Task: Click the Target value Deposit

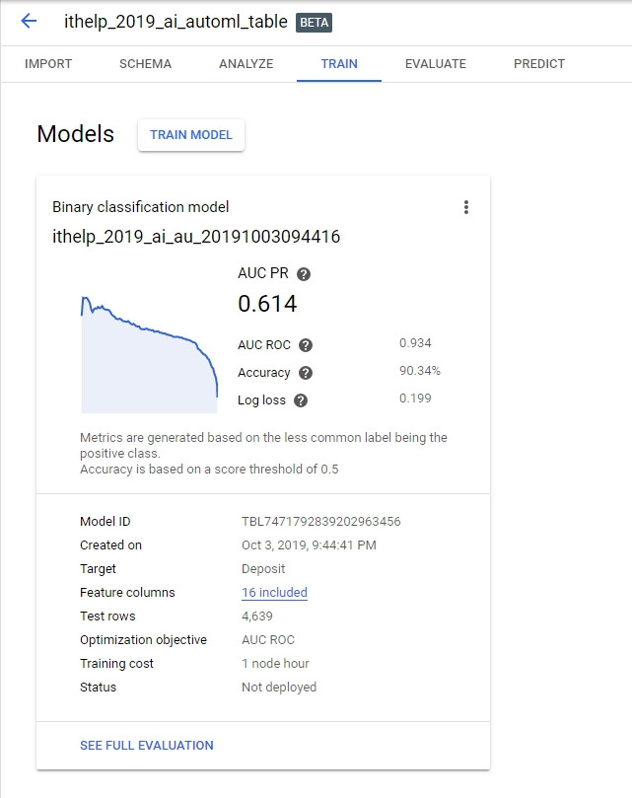Action: pos(263,569)
